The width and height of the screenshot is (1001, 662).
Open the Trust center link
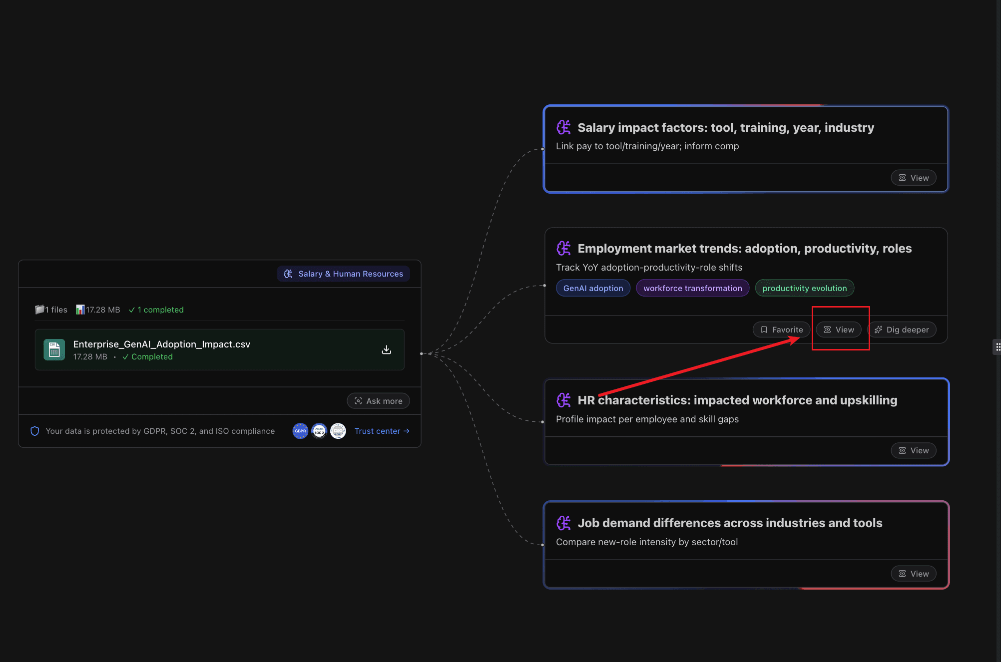382,431
